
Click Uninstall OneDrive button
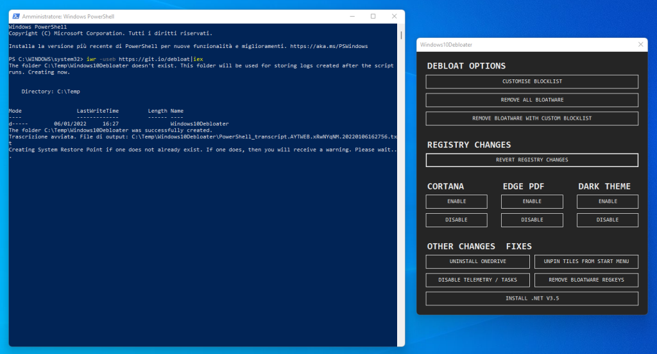click(x=477, y=262)
